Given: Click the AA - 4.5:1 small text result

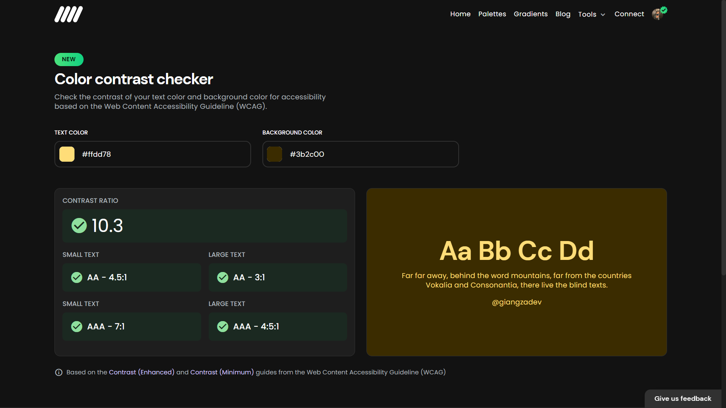Looking at the screenshot, I should pyautogui.click(x=132, y=277).
